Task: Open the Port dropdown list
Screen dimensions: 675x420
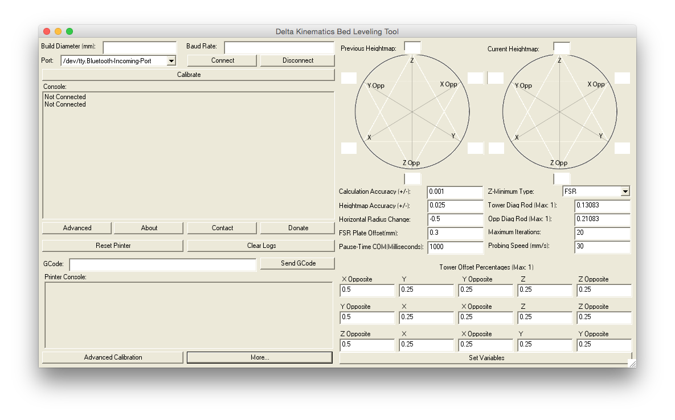Action: [171, 61]
